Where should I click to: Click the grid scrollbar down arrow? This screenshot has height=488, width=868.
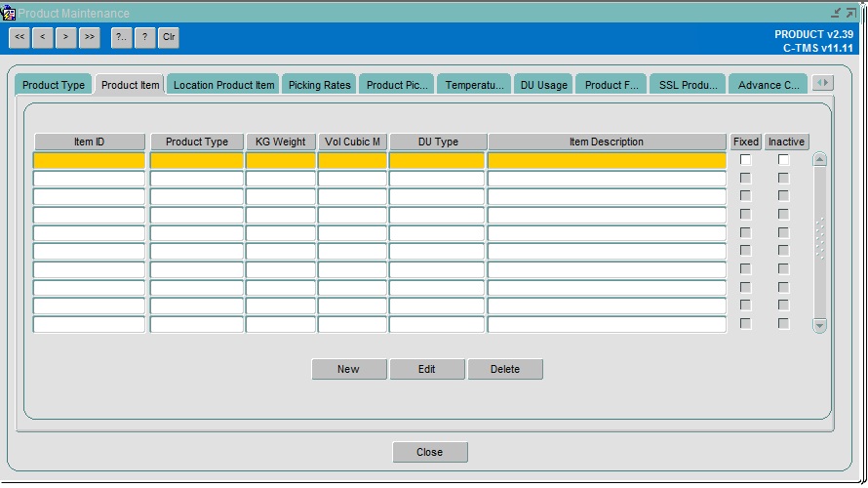coord(820,326)
